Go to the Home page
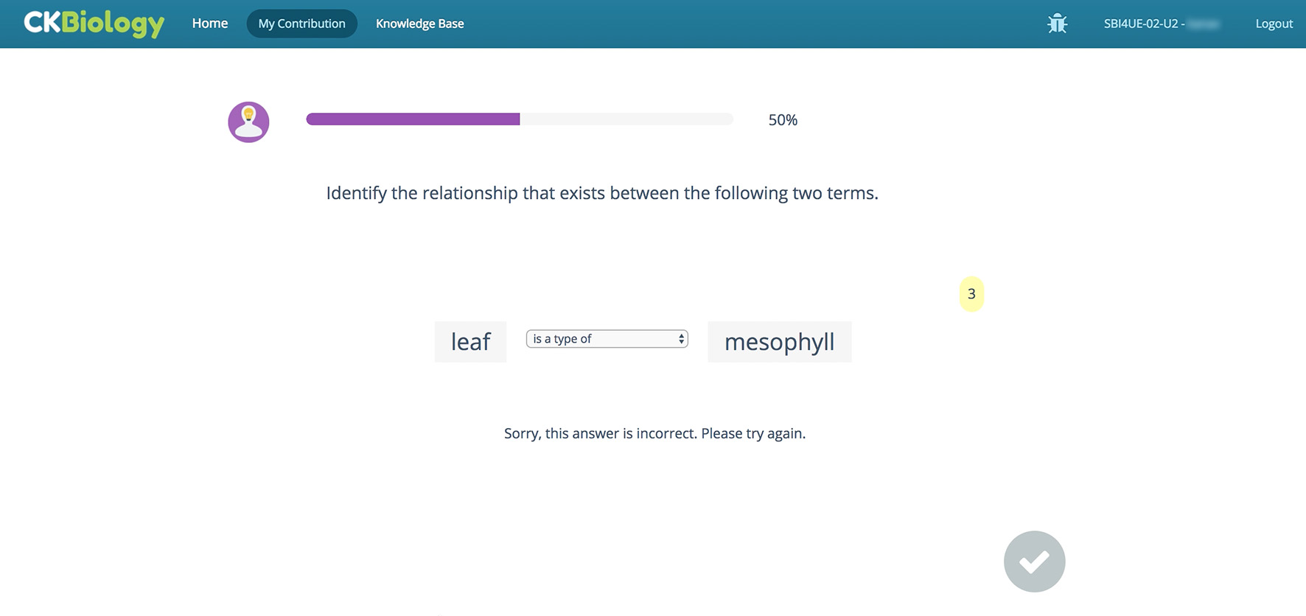 pos(210,24)
